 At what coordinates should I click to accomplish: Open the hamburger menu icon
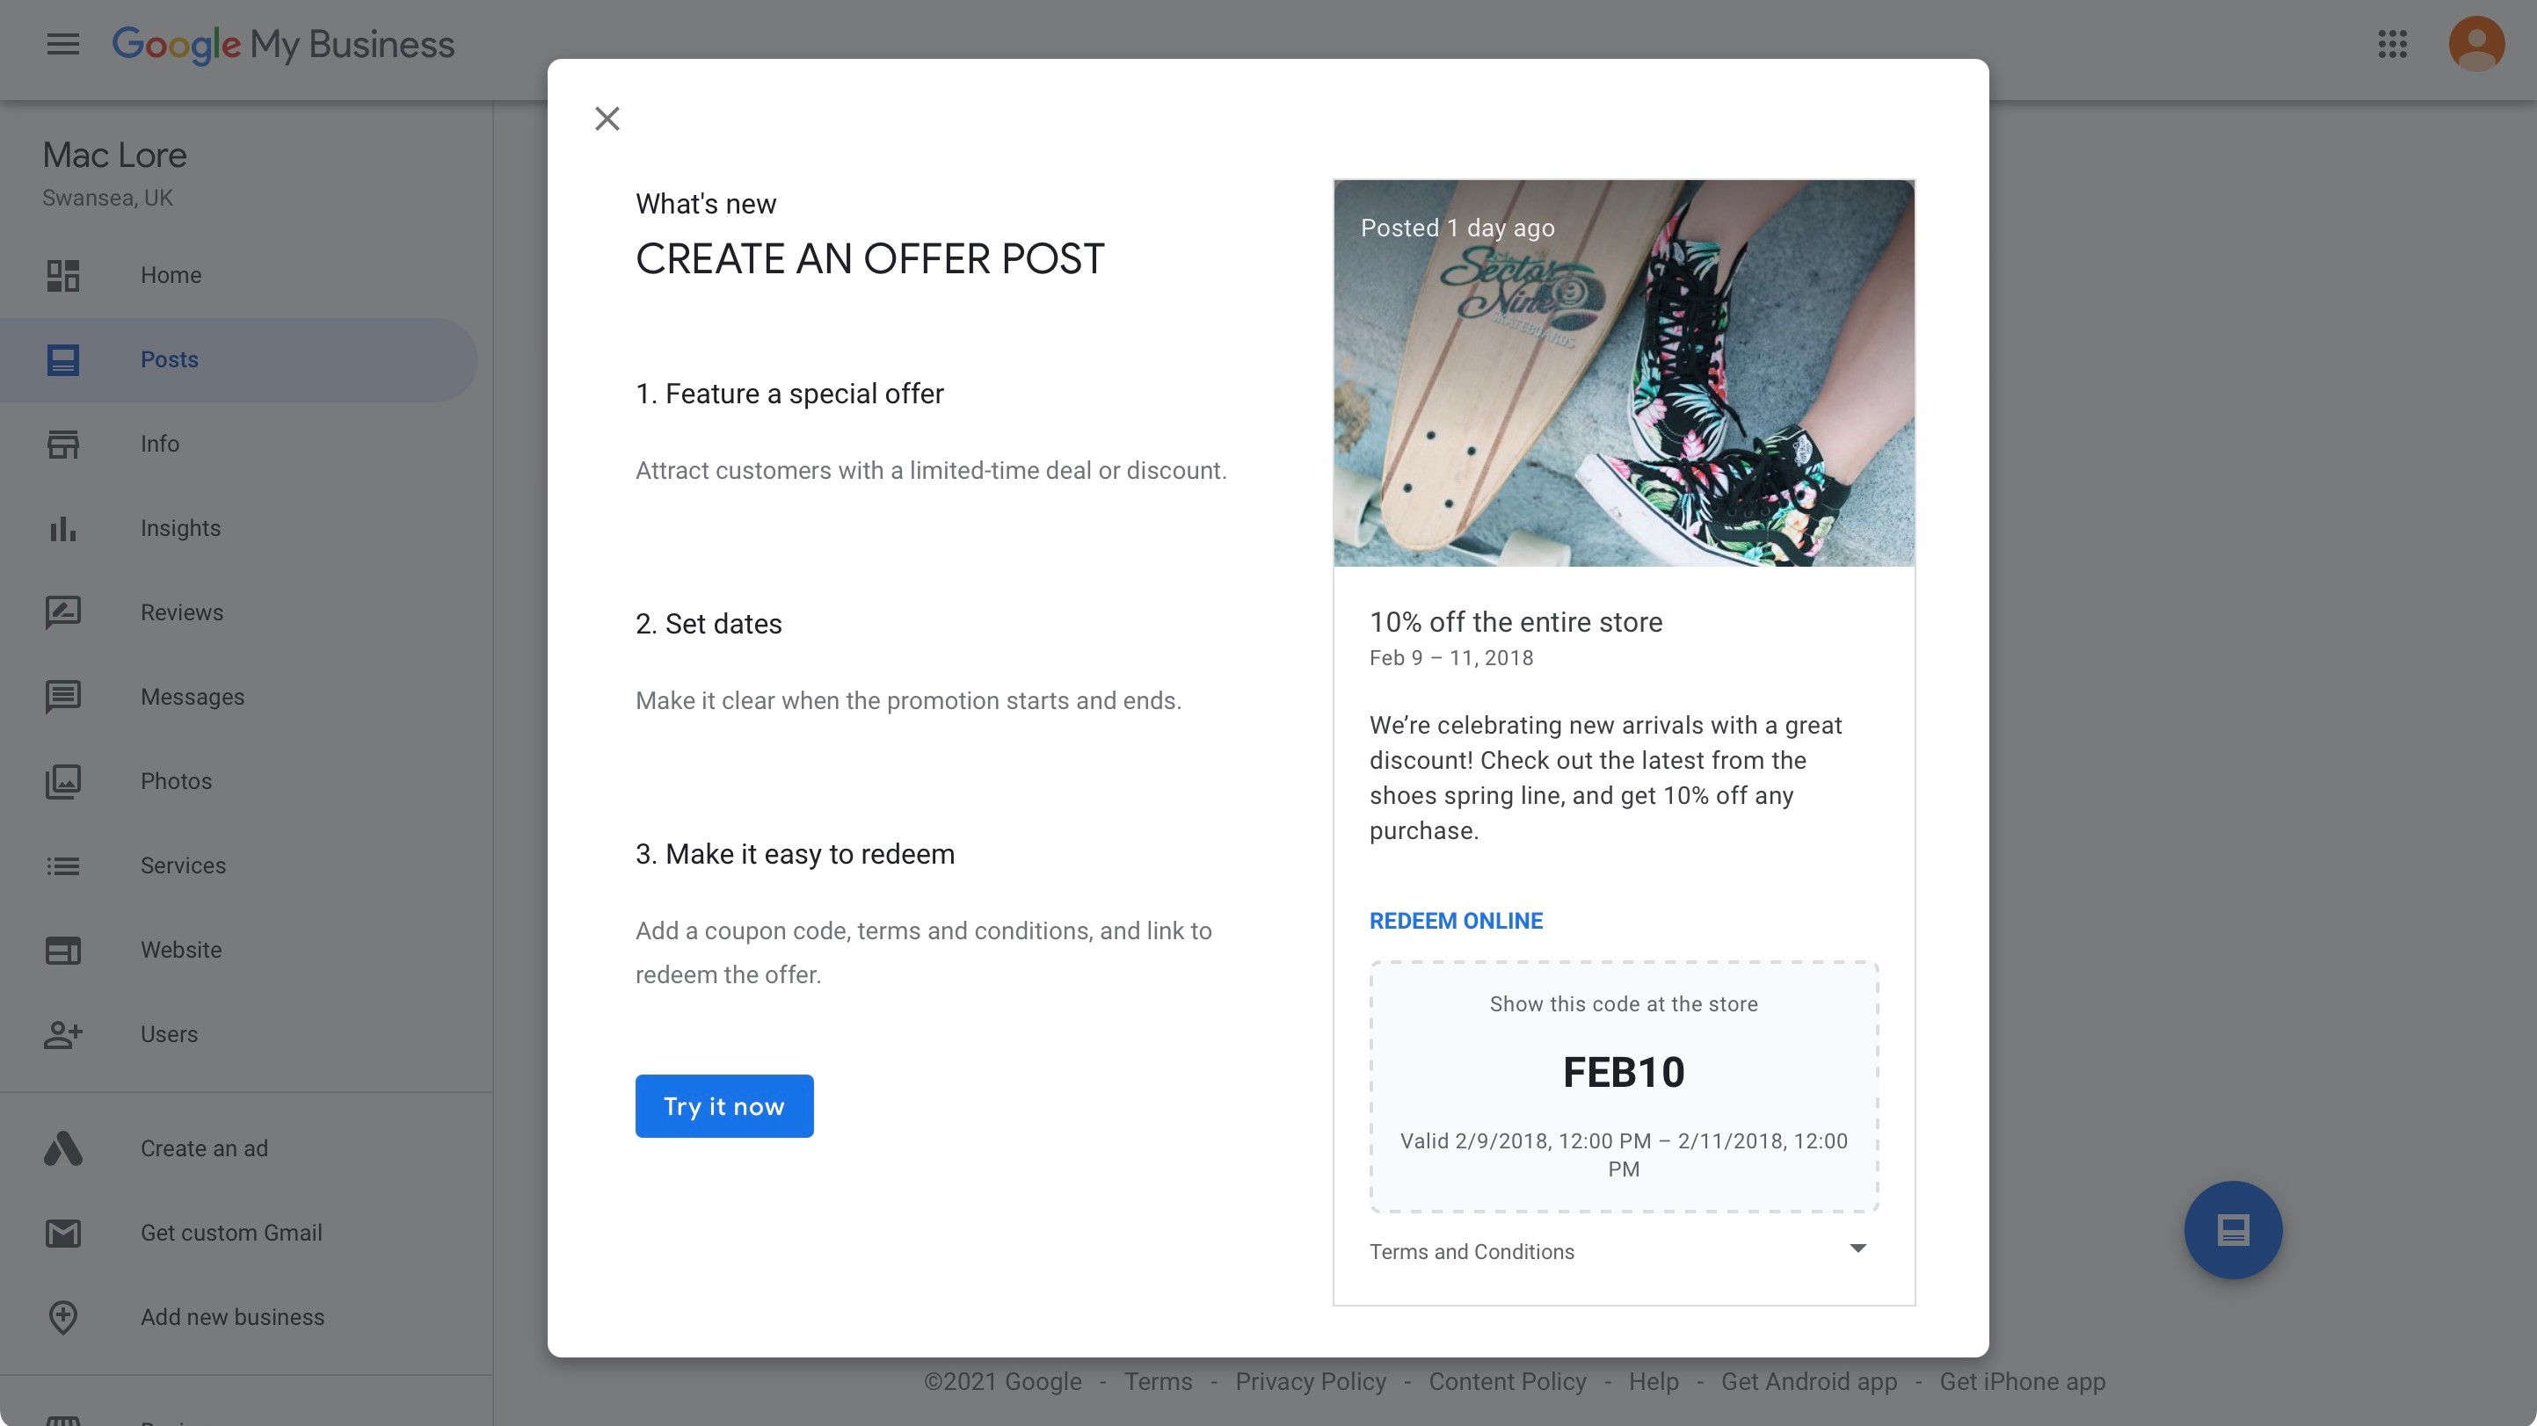click(62, 42)
